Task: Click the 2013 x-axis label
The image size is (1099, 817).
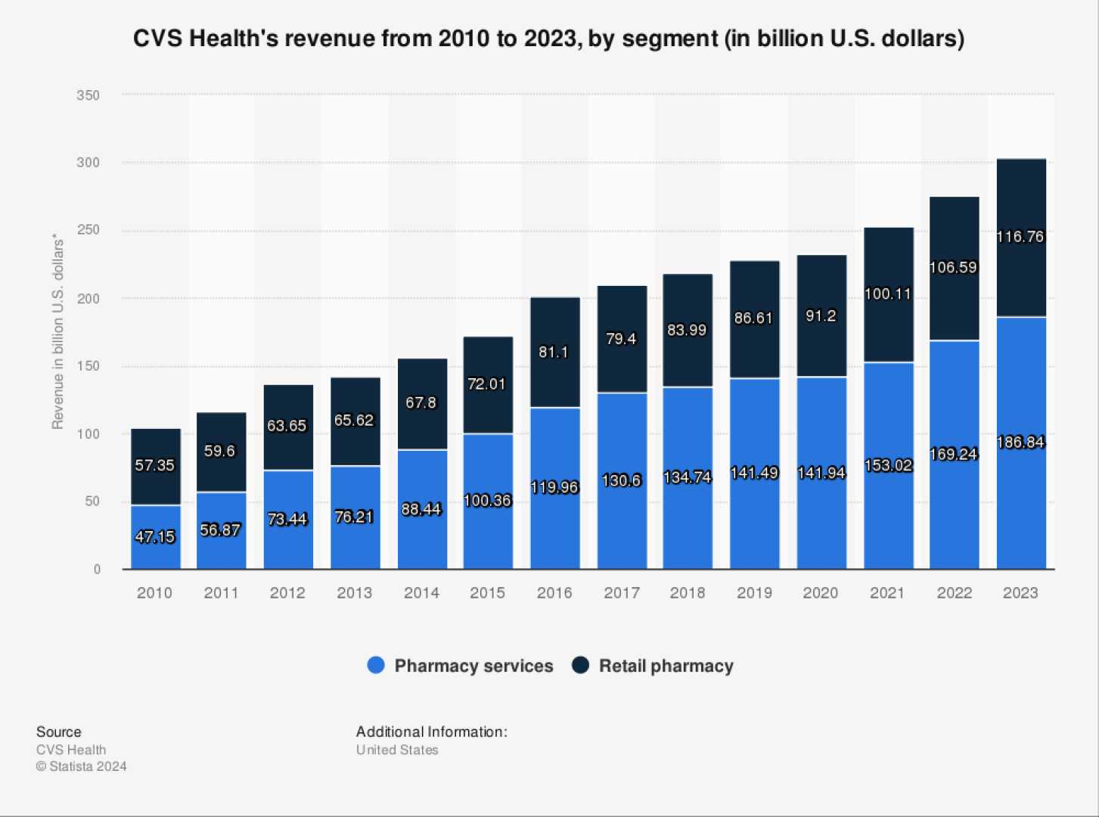Action: pyautogui.click(x=354, y=593)
